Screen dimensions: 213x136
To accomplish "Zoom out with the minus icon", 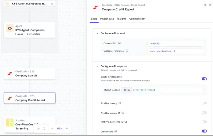I will [x=52, y=129].
